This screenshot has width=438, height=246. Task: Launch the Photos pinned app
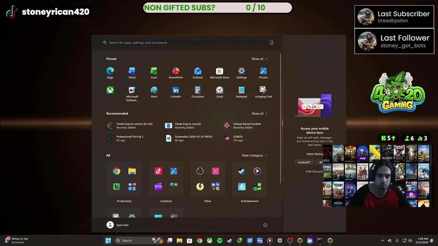click(263, 73)
